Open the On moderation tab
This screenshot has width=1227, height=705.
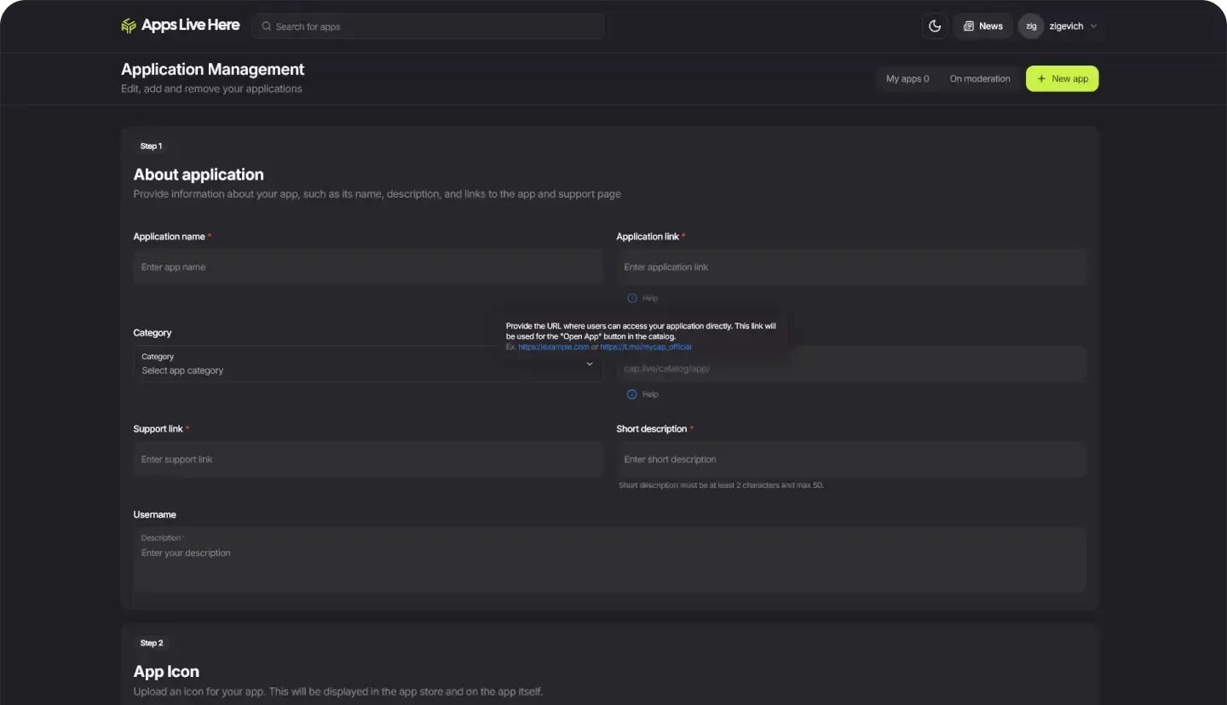[980, 79]
